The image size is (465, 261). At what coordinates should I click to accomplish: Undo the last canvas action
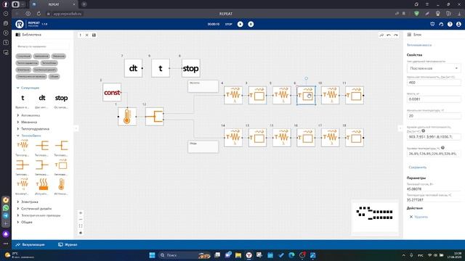point(389,35)
